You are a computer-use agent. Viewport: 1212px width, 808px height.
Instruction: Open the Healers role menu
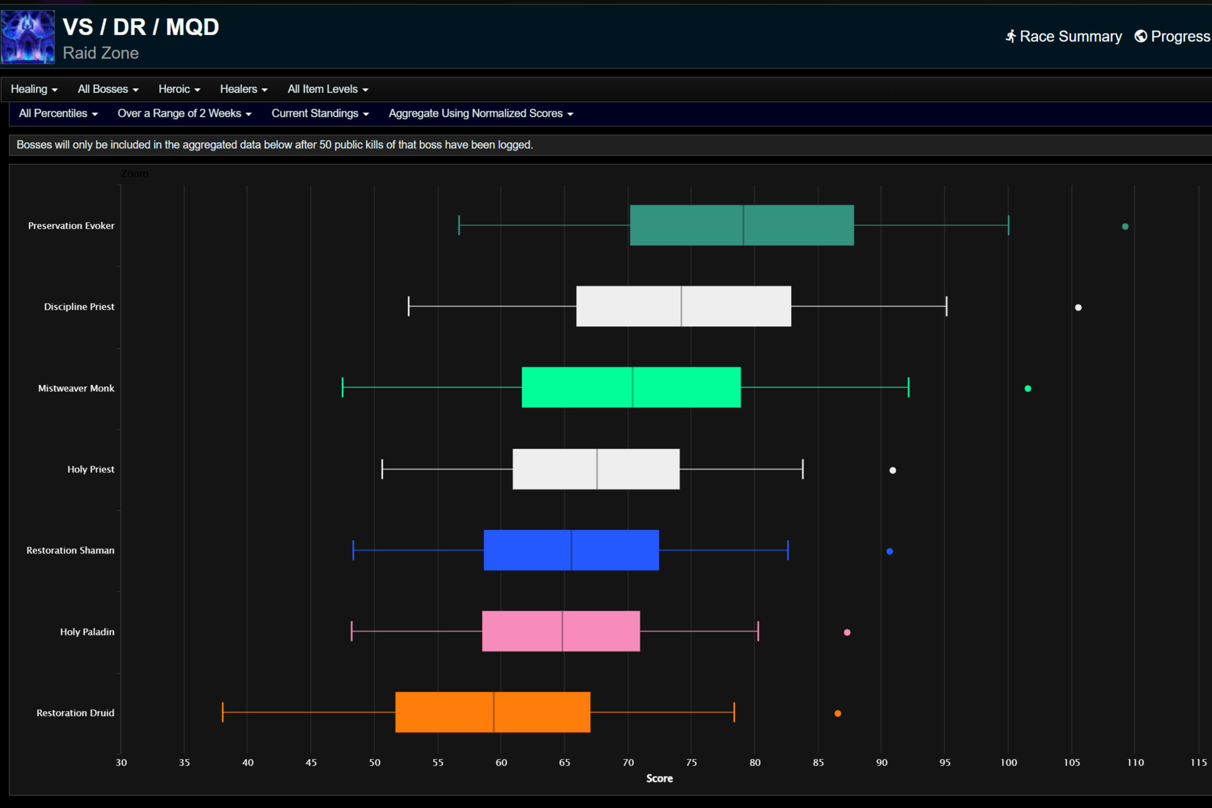[244, 89]
